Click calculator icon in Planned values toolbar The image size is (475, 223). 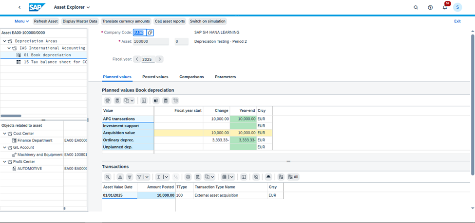click(x=166, y=100)
